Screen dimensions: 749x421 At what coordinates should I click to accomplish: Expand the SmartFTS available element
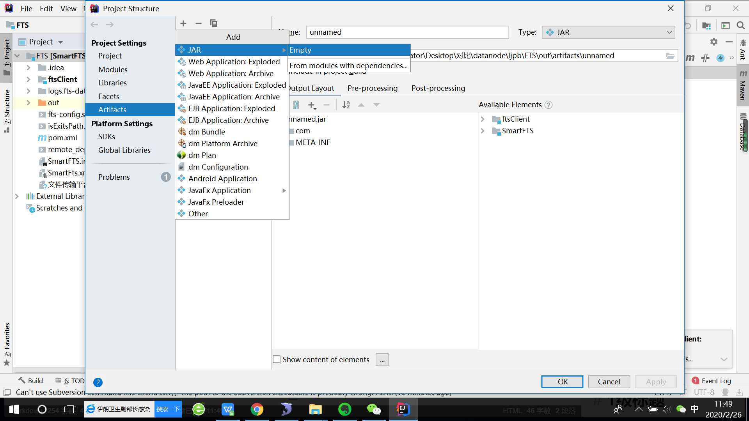pyautogui.click(x=483, y=131)
